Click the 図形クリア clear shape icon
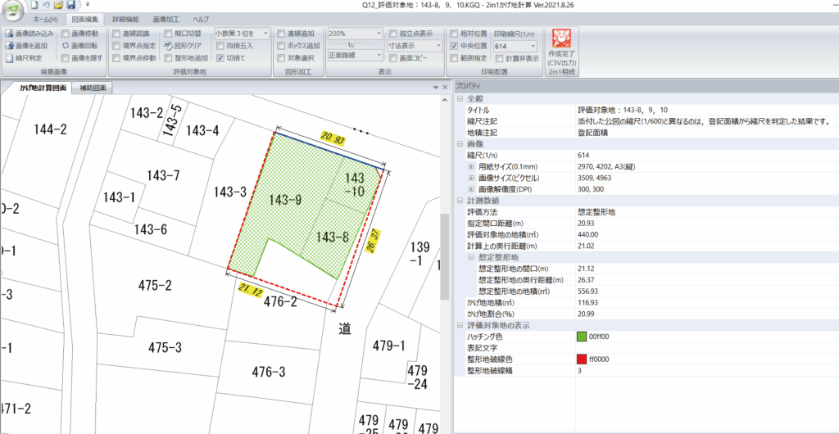This screenshot has height=434, width=839. tap(168, 46)
